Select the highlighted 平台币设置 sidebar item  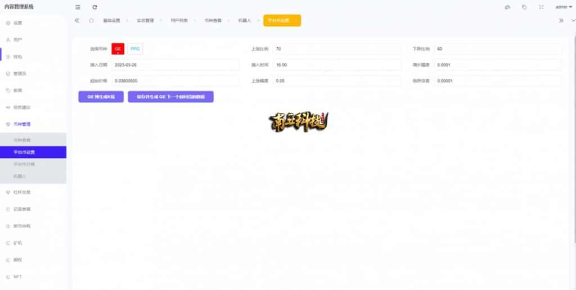[33, 152]
